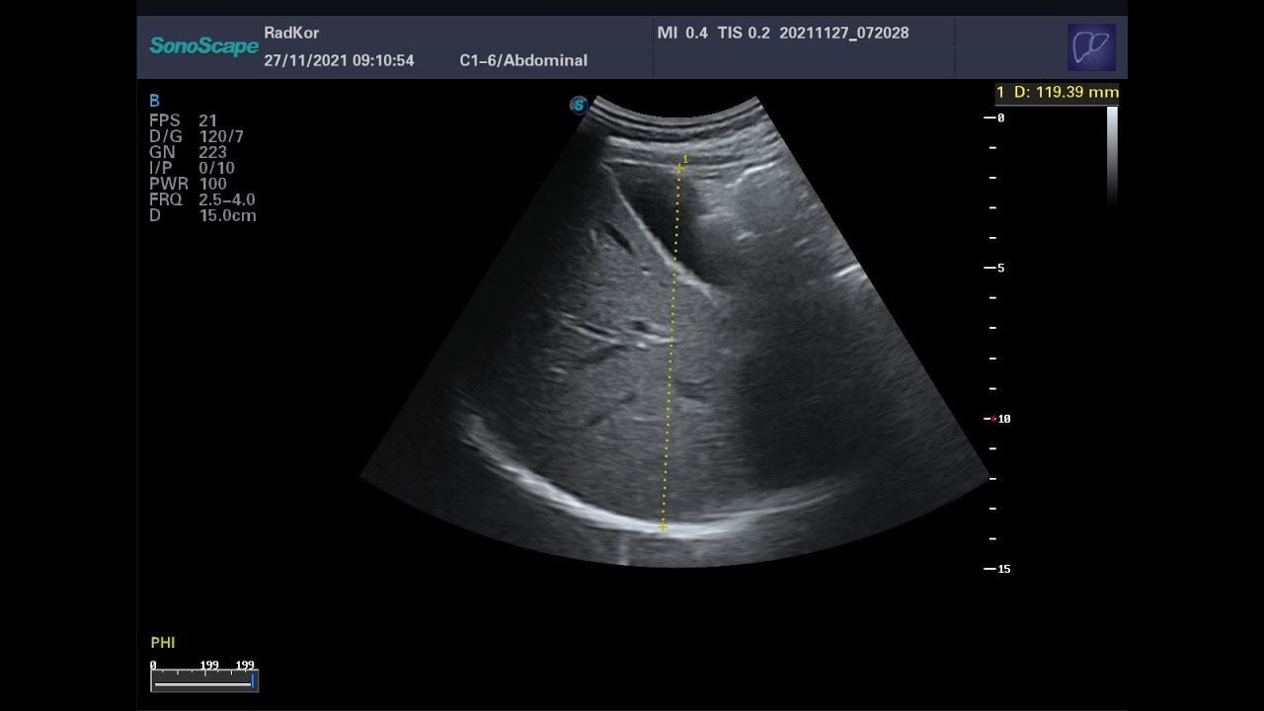This screenshot has width=1264, height=711.
Task: Click the TIS 0.2 indicator
Action: pos(744,33)
